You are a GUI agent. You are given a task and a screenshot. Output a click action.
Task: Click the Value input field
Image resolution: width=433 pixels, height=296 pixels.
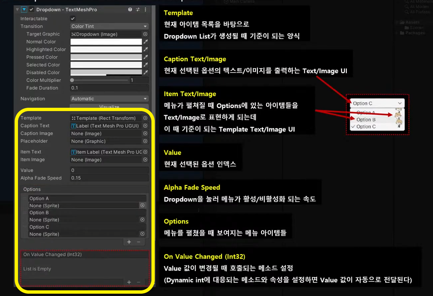point(109,170)
